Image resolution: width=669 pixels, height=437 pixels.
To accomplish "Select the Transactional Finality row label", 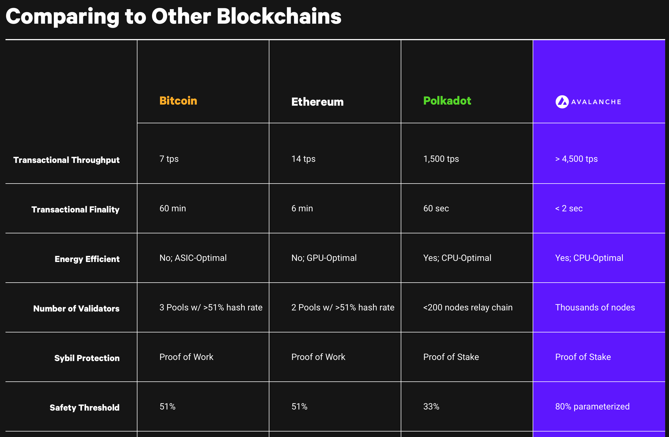I will 75,209.
